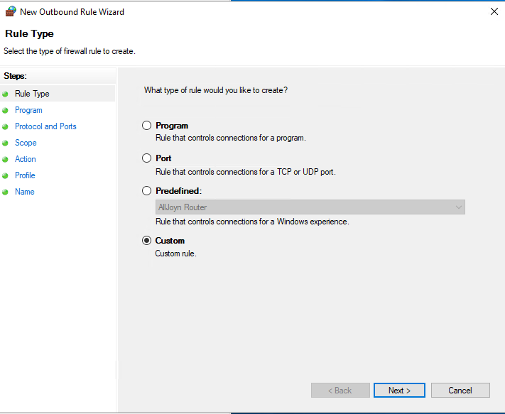This screenshot has height=414, width=505.
Task: Enable the Predefined rule option
Action: pos(147,191)
